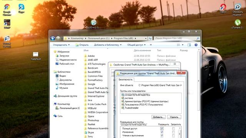Click the search magnifier icon in Explorer

pos(198,38)
